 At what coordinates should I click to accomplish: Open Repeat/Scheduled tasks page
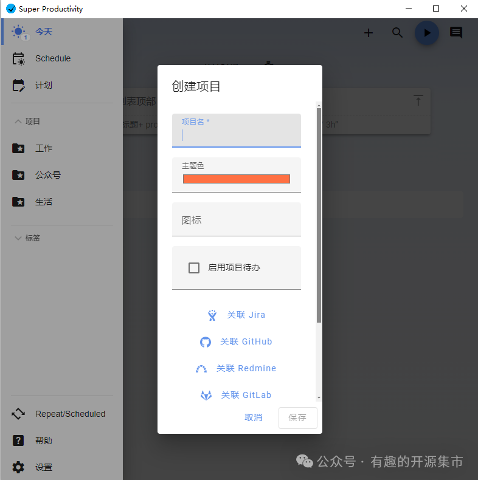point(61,414)
